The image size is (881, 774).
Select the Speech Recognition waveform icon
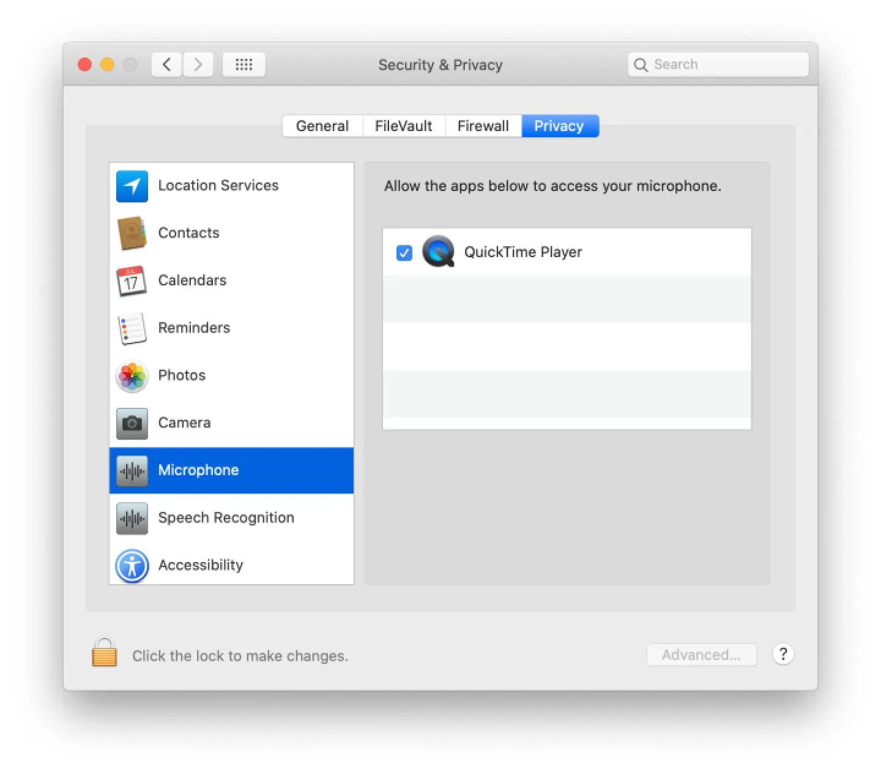132,519
